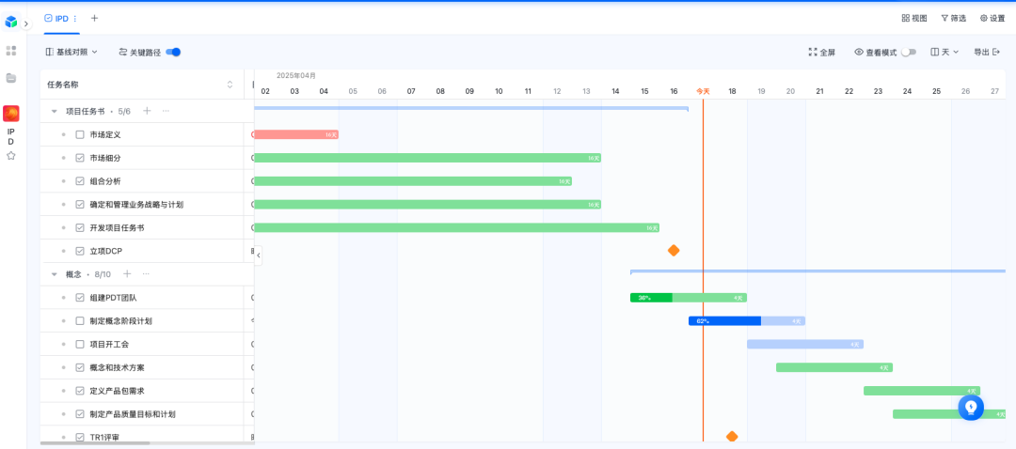
Task: Click the 导出 export button
Action: click(986, 52)
